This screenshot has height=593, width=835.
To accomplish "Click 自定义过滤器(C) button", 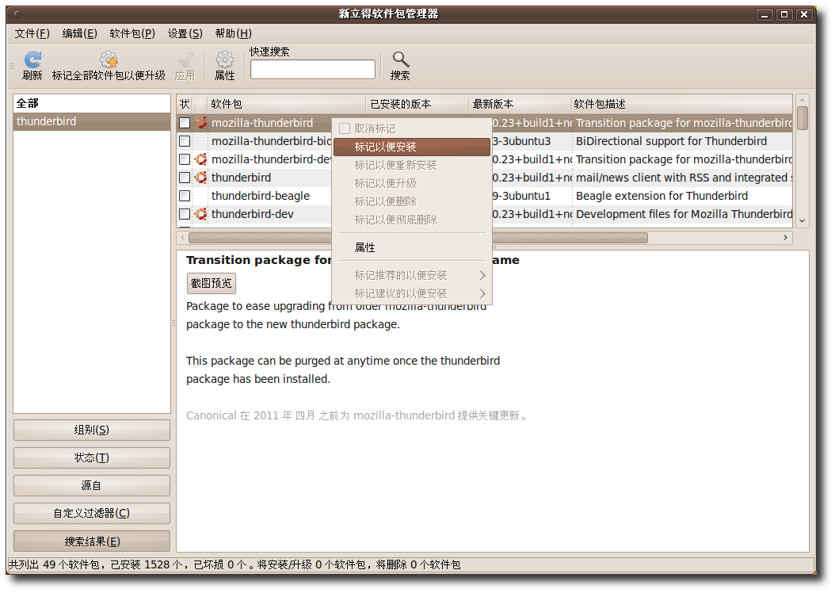I will click(92, 513).
